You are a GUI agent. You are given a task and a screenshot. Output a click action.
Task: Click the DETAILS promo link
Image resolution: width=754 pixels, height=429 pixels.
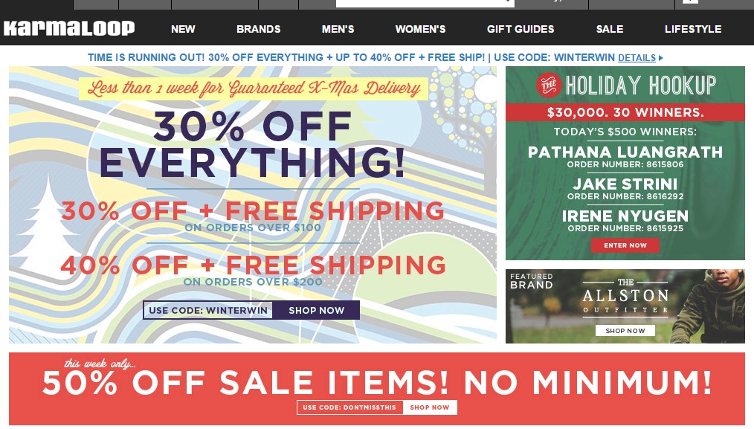point(637,58)
